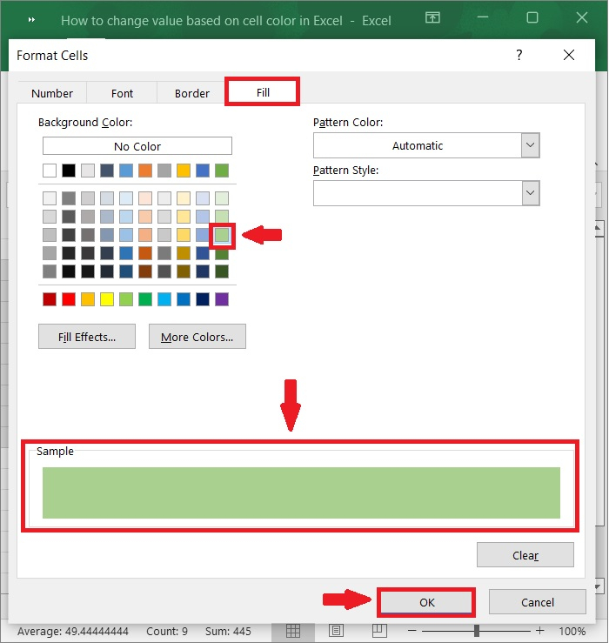609x643 pixels.
Task: Switch to the Number tab
Action: tap(52, 93)
